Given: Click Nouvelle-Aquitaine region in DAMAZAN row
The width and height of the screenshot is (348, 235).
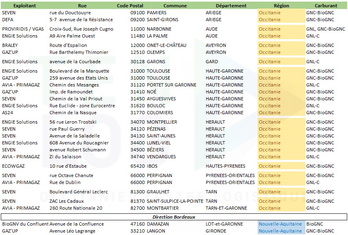Looking at the screenshot, I should pos(280,224).
